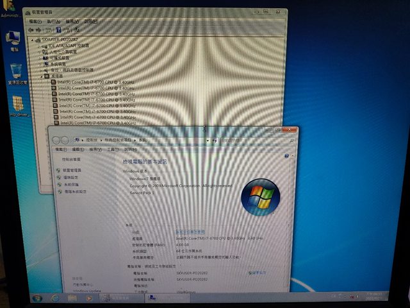Click the blue help icon in System window

(286, 157)
